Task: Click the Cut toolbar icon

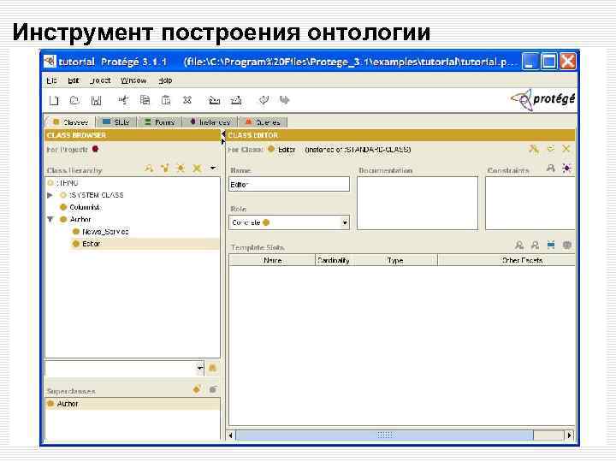Action: (123, 101)
